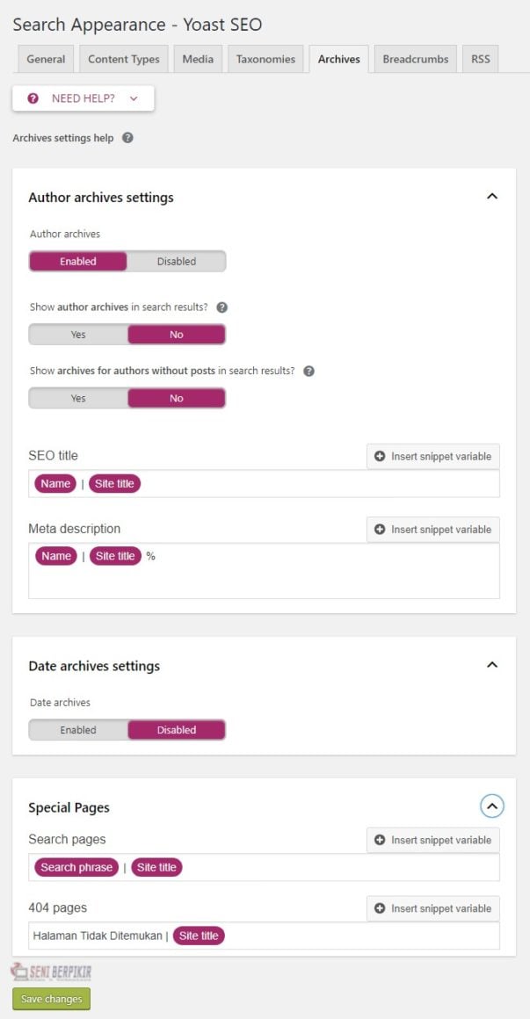Screen dimensions: 530x1019
Task: Collapse the Special Pages section
Action: point(492,806)
